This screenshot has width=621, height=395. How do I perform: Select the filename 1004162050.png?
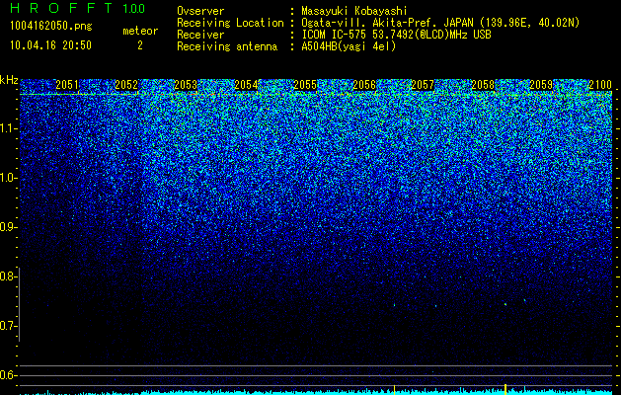pyautogui.click(x=51, y=26)
